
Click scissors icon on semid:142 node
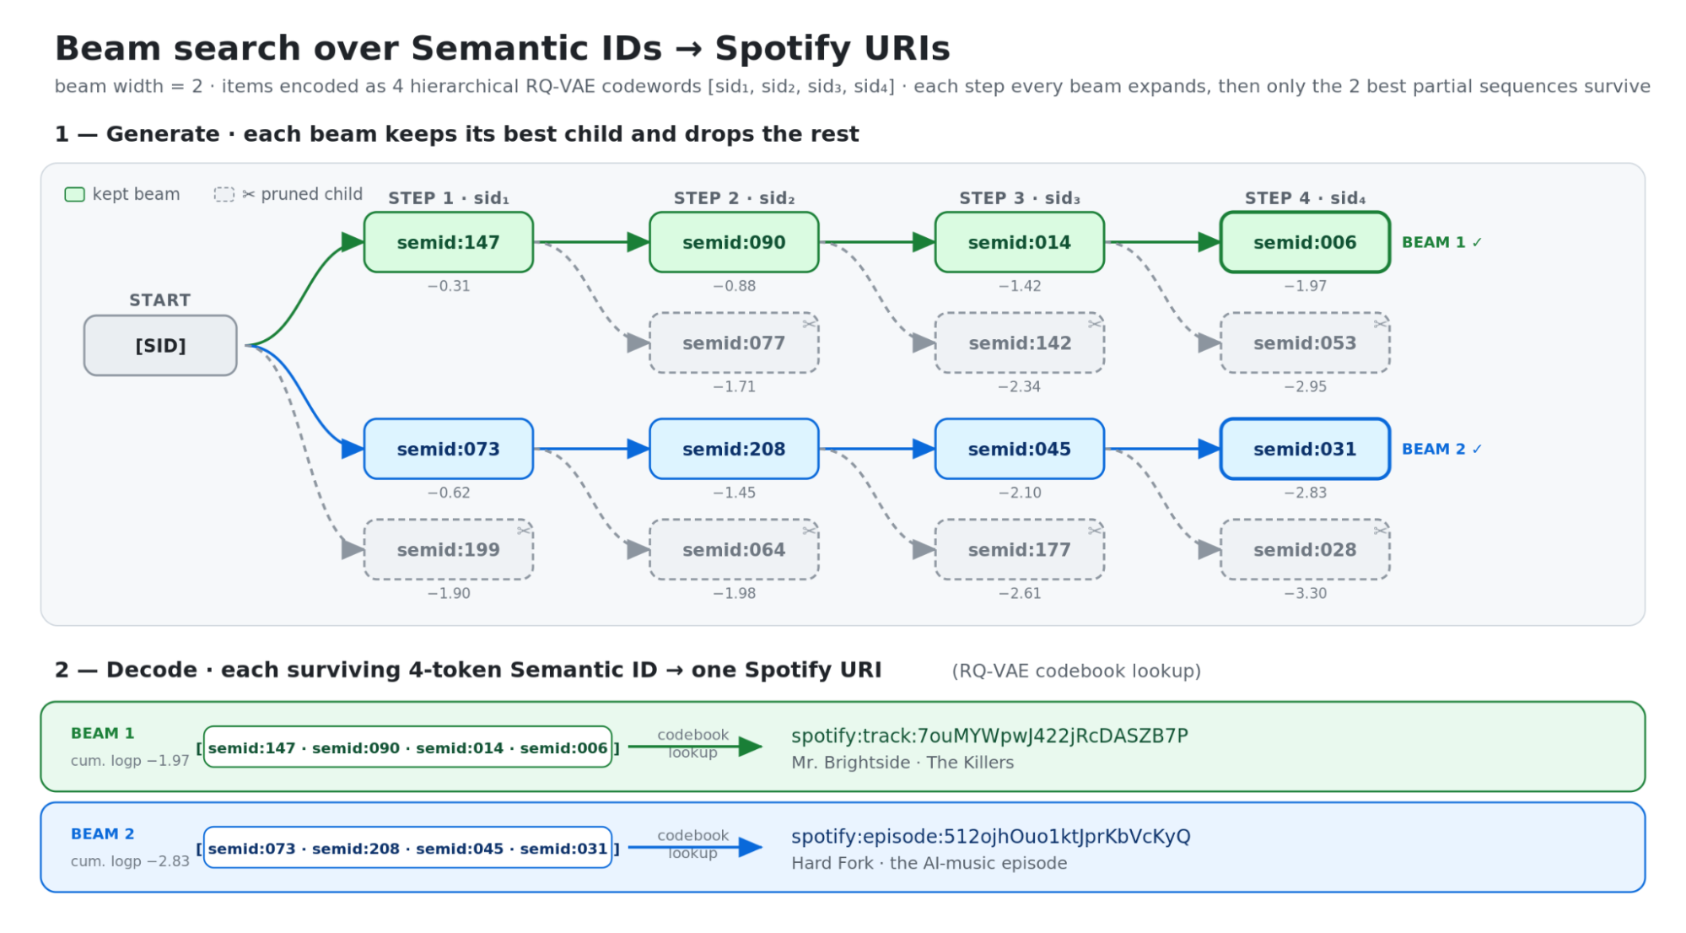(x=1095, y=324)
